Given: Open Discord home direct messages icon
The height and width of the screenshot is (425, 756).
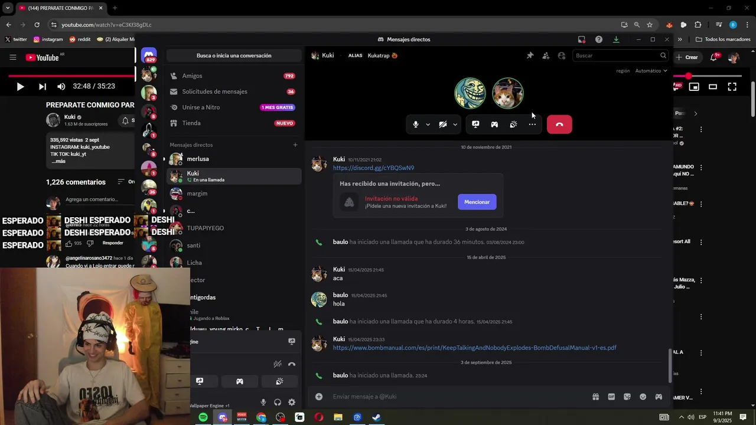Looking at the screenshot, I should (x=149, y=54).
